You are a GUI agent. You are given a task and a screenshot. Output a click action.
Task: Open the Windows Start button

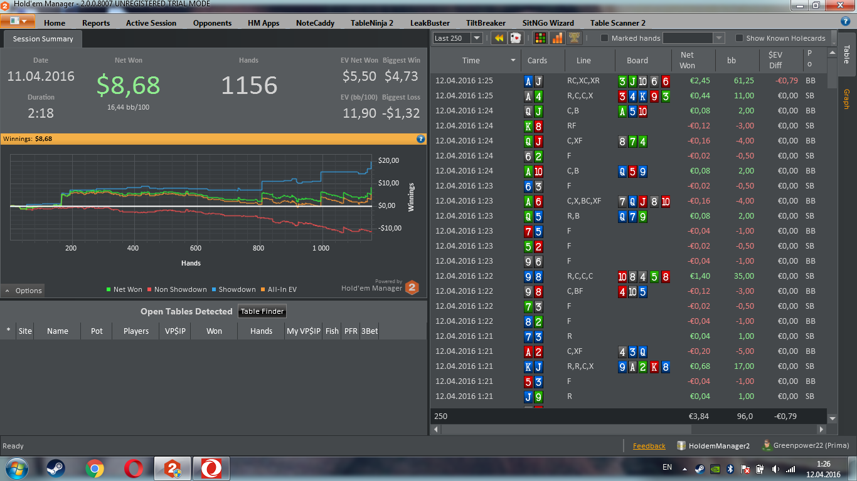point(18,468)
